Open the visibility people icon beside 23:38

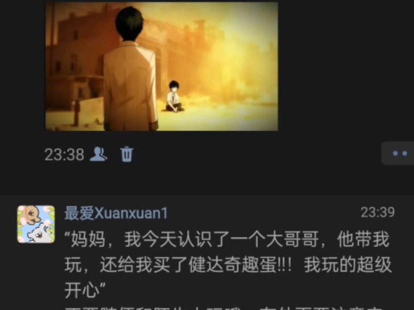[99, 154]
